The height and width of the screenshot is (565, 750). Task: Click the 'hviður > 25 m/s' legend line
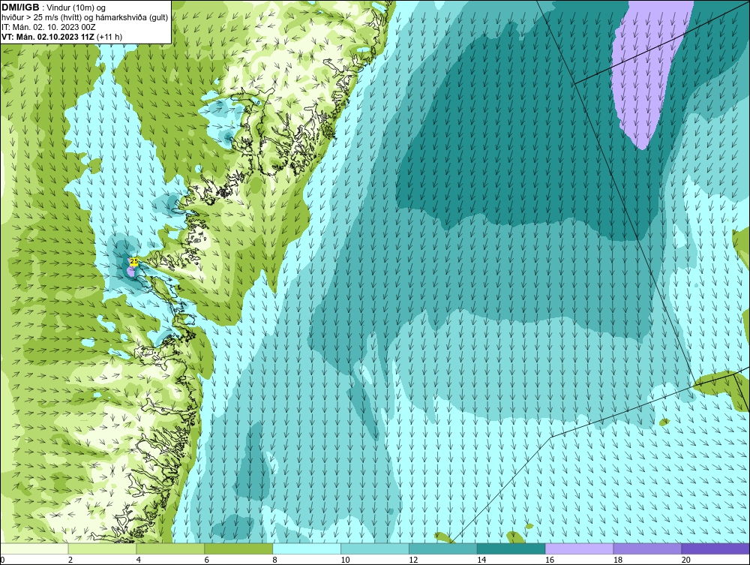click(x=85, y=17)
